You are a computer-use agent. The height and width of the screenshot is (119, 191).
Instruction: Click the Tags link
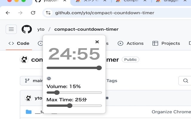[112, 81]
